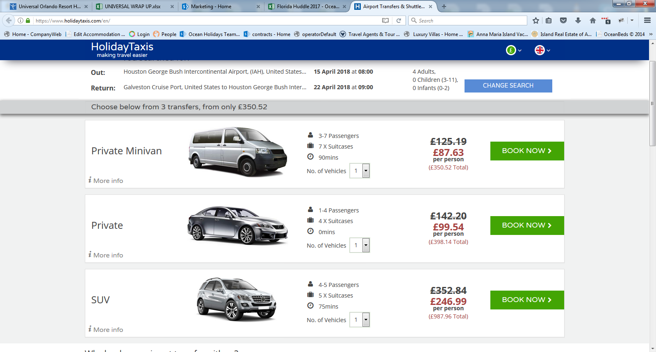
Task: Open Home - CompanyWeb bookmark
Action: (x=33, y=34)
